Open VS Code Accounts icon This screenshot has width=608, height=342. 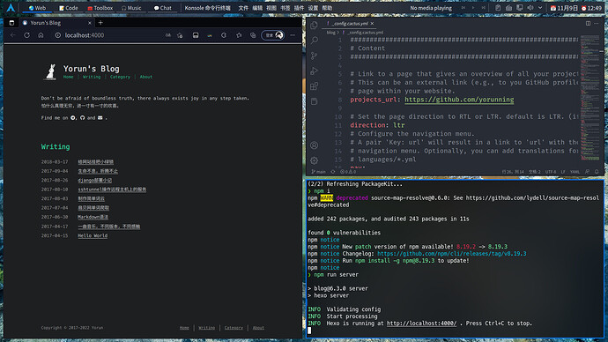pos(314,145)
